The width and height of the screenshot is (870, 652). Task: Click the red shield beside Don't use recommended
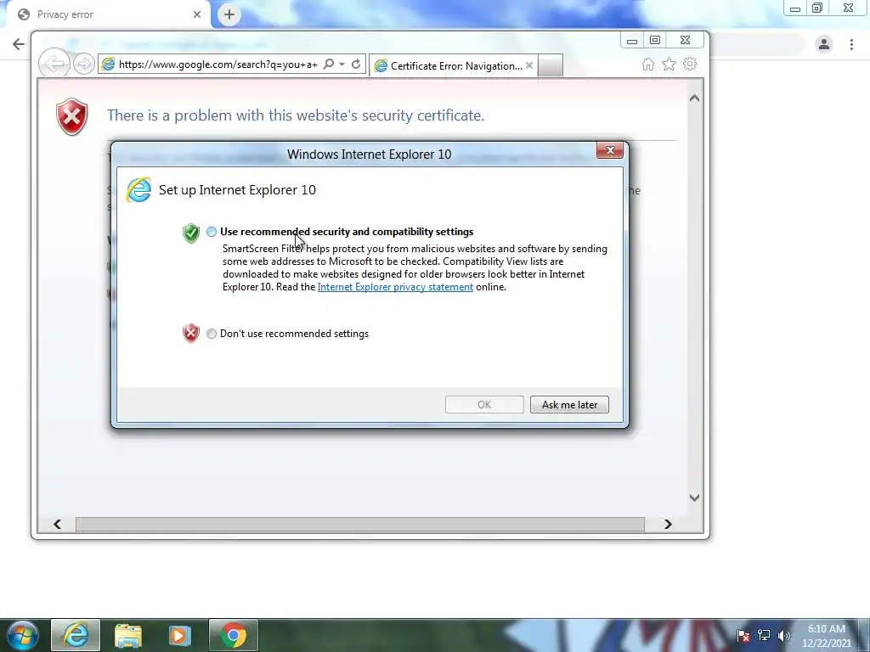[x=191, y=333]
